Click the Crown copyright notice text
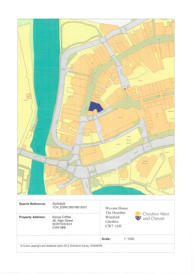 click(x=61, y=246)
